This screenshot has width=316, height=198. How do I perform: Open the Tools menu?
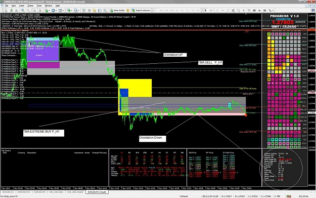click(39, 6)
